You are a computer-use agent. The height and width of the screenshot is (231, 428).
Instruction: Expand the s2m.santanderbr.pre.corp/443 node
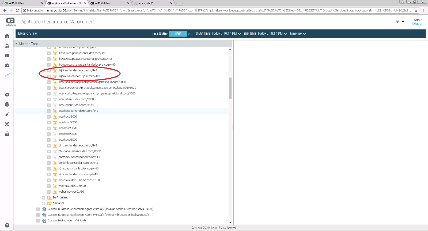click(49, 174)
